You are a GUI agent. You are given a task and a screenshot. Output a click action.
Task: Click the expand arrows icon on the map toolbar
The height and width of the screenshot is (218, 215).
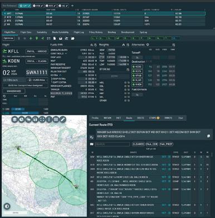pos(42,120)
